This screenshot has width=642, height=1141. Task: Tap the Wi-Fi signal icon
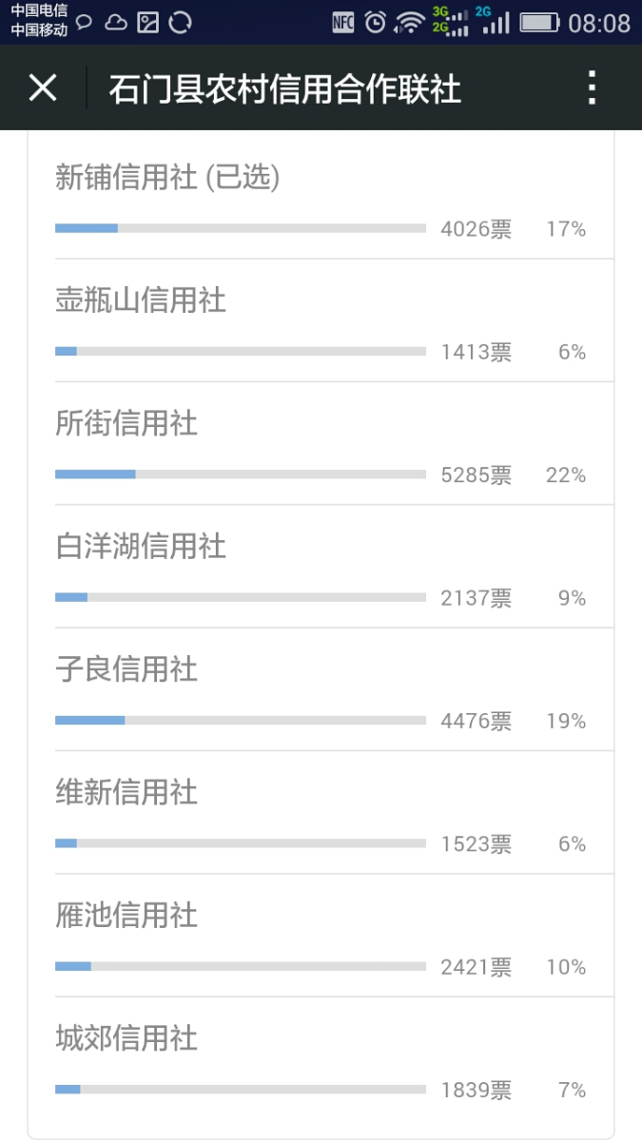pos(410,23)
